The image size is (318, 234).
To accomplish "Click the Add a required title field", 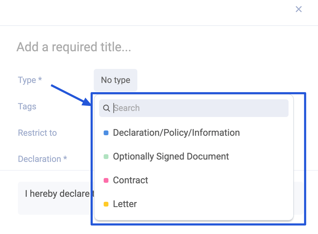I will tap(74, 47).
